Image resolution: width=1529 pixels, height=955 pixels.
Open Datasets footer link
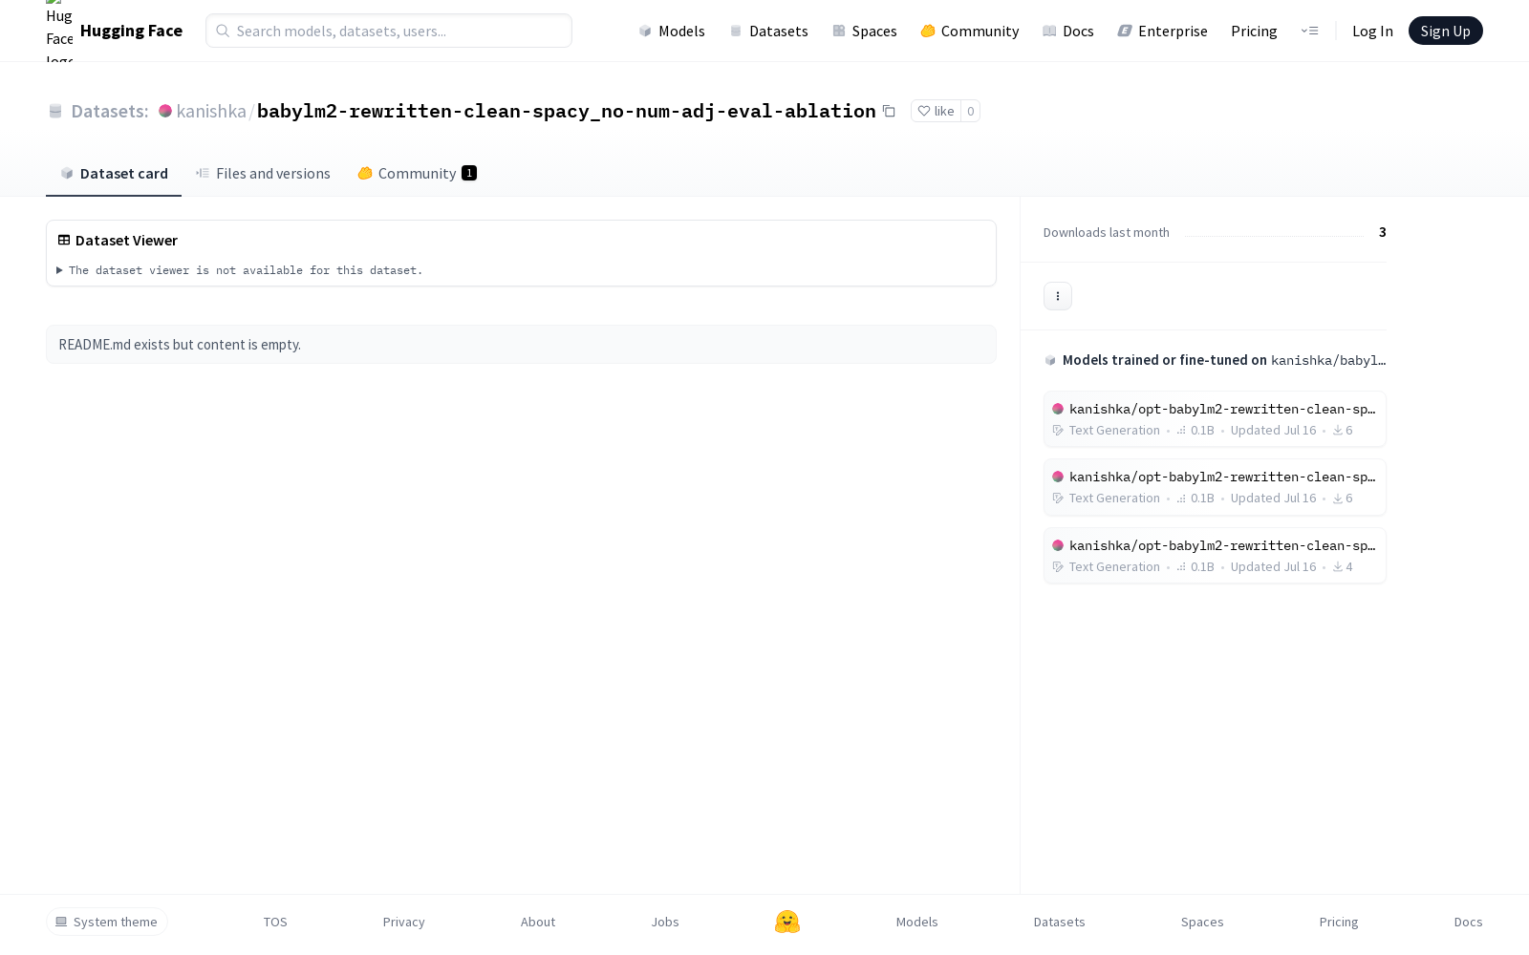(x=1060, y=922)
